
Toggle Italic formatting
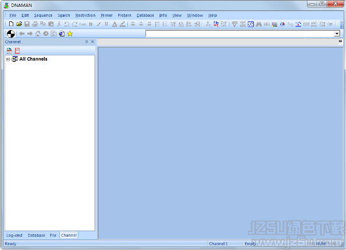99,24
